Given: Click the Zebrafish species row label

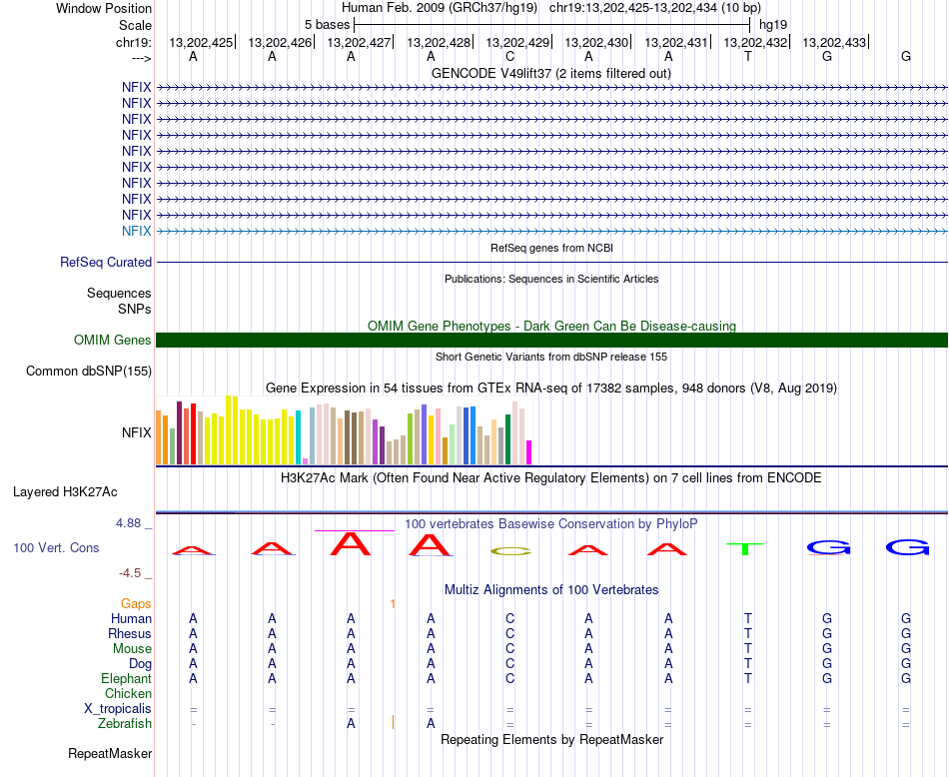Looking at the screenshot, I should (x=125, y=723).
